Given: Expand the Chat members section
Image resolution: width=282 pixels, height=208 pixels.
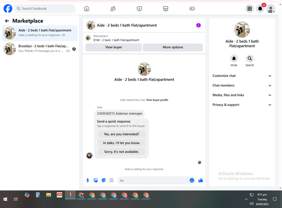Looking at the screenshot, I should point(242,85).
